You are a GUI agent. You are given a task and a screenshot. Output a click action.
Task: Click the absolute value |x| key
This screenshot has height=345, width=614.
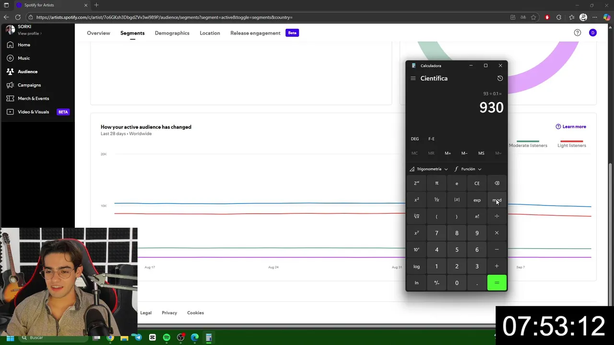(x=457, y=200)
